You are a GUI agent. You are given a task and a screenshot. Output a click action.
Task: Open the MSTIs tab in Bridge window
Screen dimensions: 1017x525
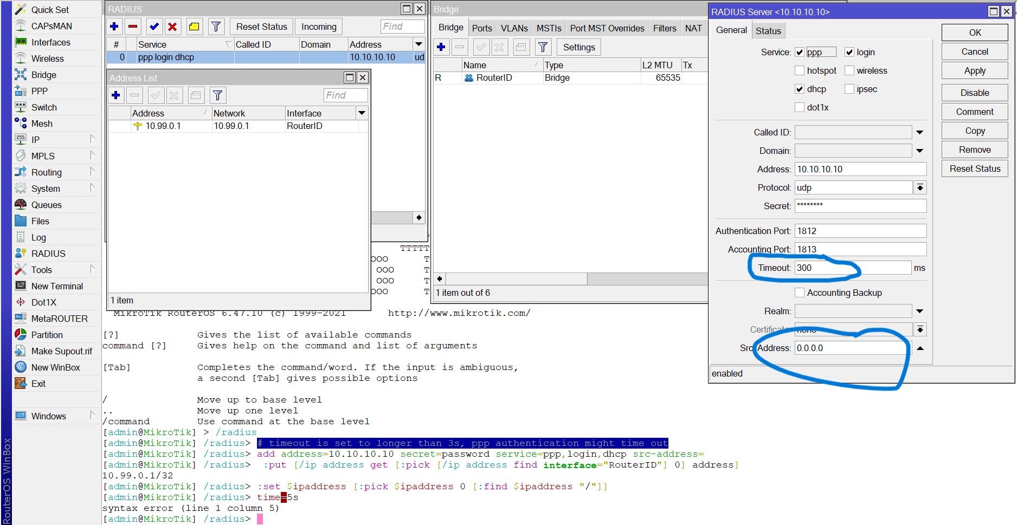(x=549, y=28)
